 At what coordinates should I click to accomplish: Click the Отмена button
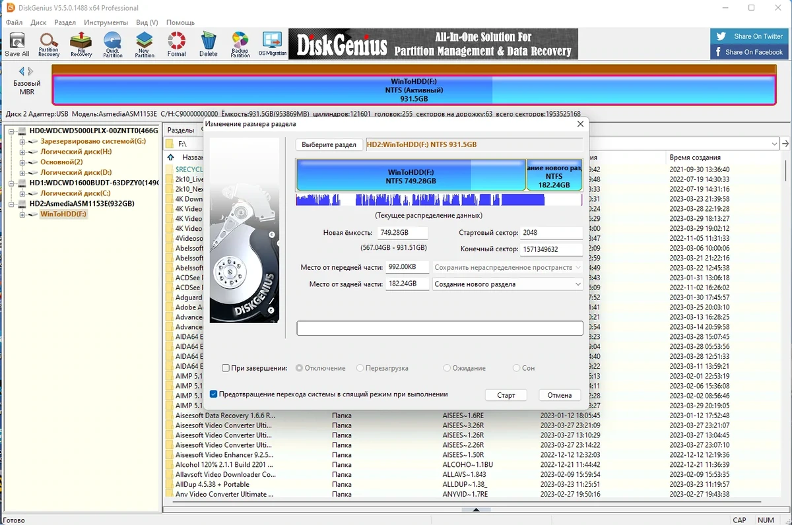[x=560, y=395]
